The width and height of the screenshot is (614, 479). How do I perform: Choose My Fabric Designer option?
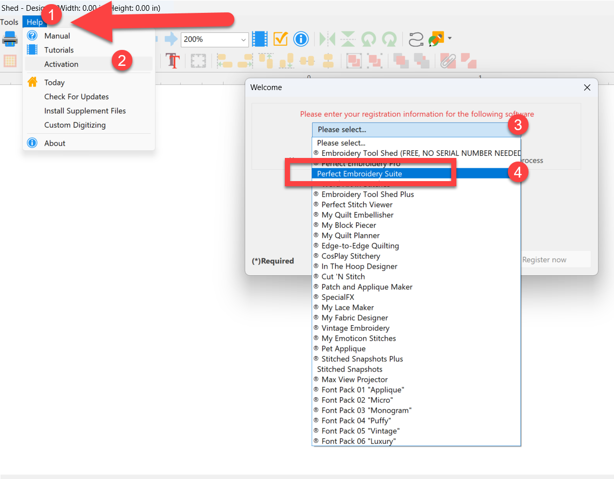pos(416,318)
